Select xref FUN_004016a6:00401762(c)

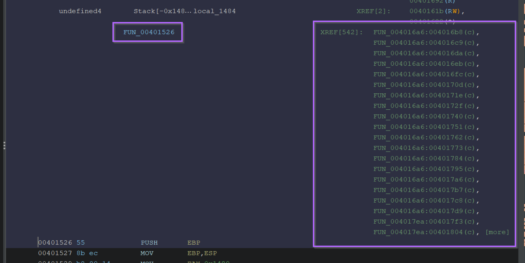pyautogui.click(x=425, y=138)
